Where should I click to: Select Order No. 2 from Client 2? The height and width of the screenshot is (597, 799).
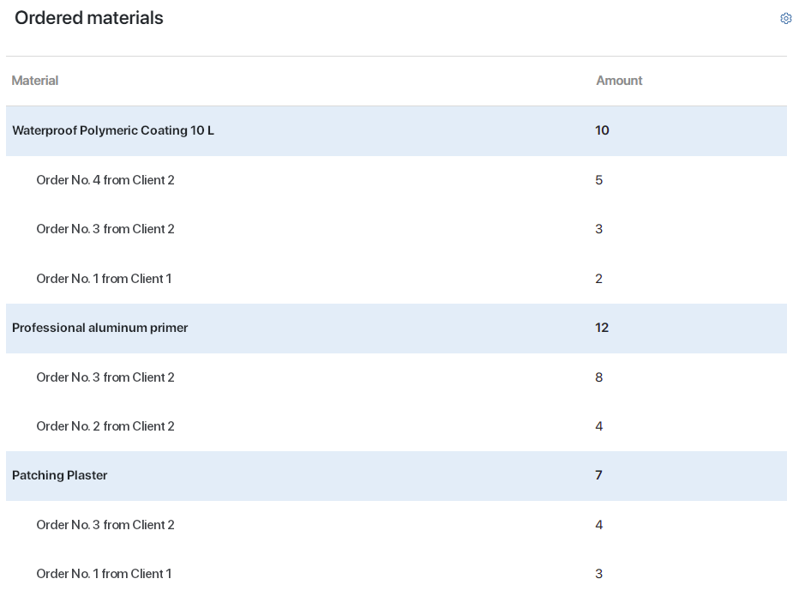[x=105, y=426]
